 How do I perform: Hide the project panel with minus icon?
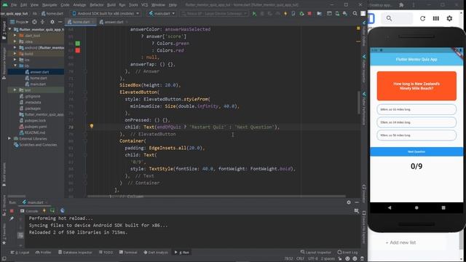(x=60, y=22)
